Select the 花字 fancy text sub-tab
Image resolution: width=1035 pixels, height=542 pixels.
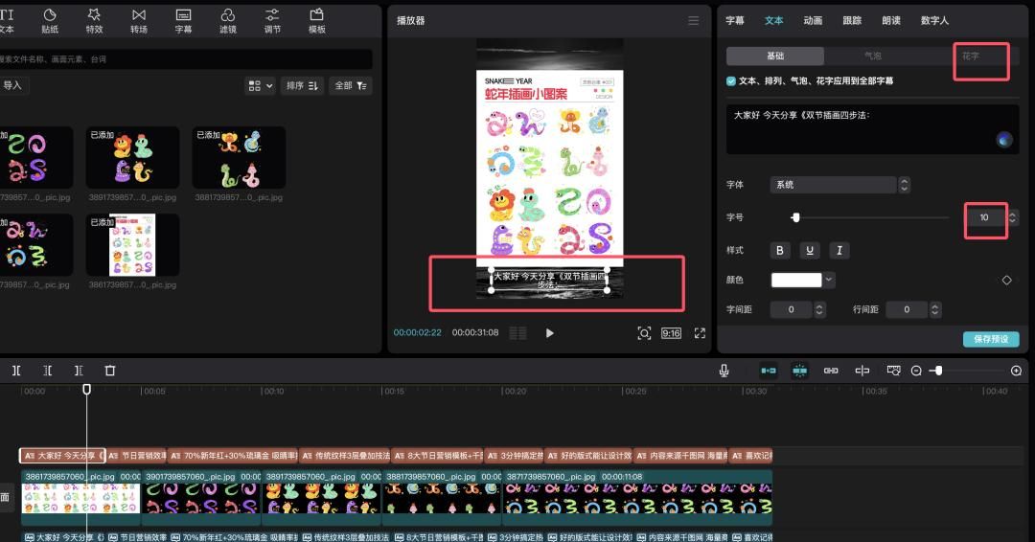[970, 56]
